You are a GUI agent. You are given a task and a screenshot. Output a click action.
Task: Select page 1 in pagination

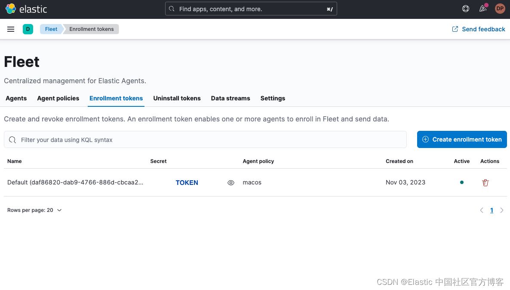[x=492, y=210]
